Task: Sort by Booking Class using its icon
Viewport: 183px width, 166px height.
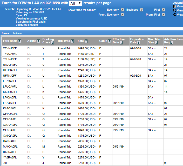Action: coord(52,43)
